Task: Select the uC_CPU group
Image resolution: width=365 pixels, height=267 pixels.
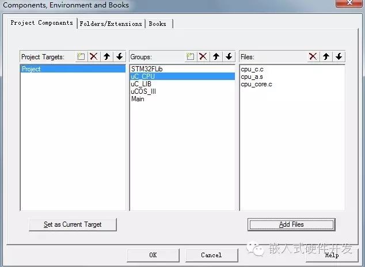Action: (182, 77)
